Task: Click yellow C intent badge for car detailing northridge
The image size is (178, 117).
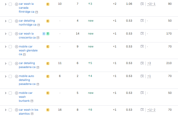Action: pos(48,21)
